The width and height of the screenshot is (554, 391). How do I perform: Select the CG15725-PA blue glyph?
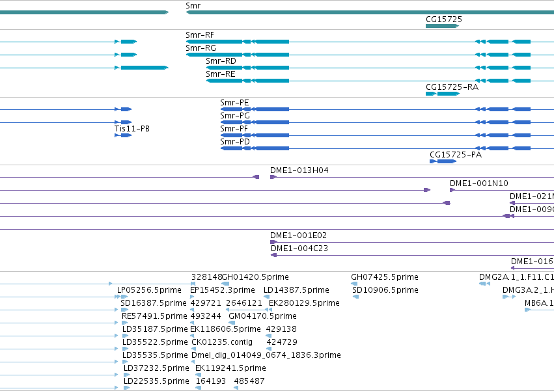pyautogui.click(x=443, y=161)
